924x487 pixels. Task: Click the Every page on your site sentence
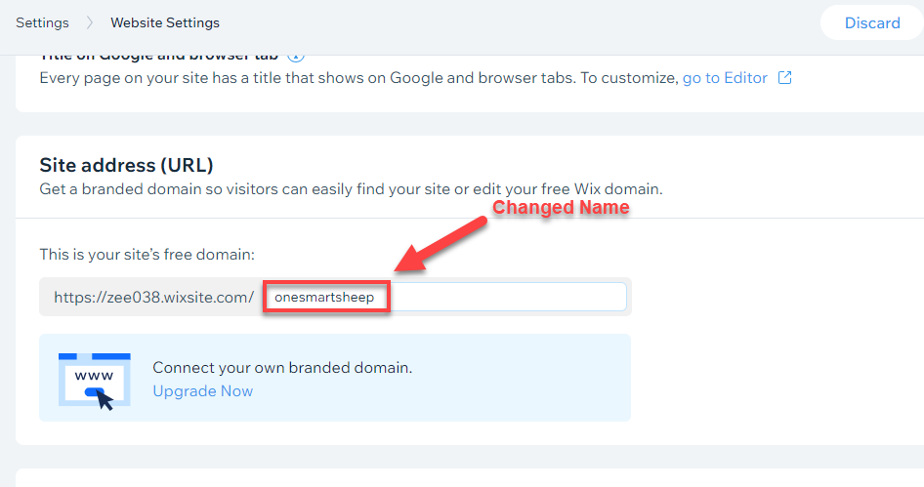click(x=358, y=78)
